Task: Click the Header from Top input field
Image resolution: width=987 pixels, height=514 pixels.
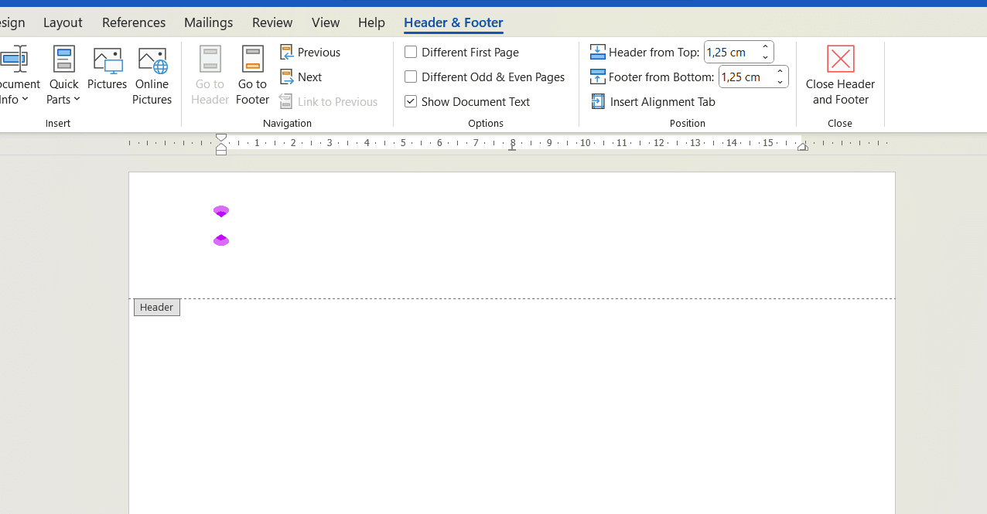Action: (730, 53)
